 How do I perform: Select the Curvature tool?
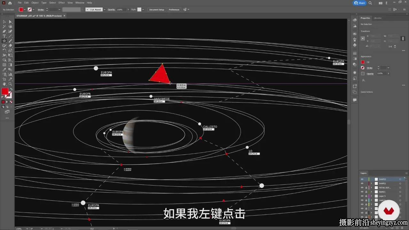(x=10, y=31)
